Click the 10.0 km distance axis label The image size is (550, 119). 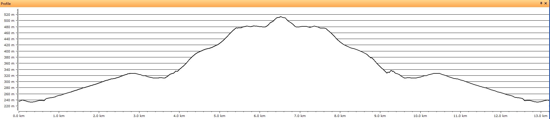coord(420,116)
